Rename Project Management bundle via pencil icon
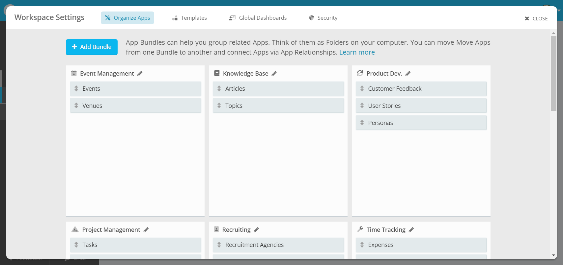 point(146,230)
